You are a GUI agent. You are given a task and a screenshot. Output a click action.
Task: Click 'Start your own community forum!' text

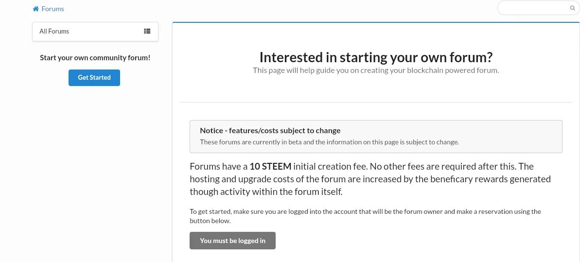pos(95,58)
